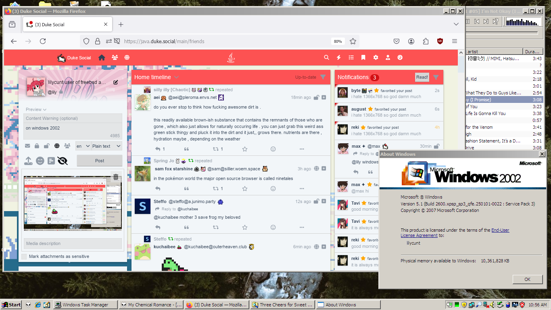The width and height of the screenshot is (551, 310).
Task: Open the lists icon in navbar
Action: coord(351,58)
